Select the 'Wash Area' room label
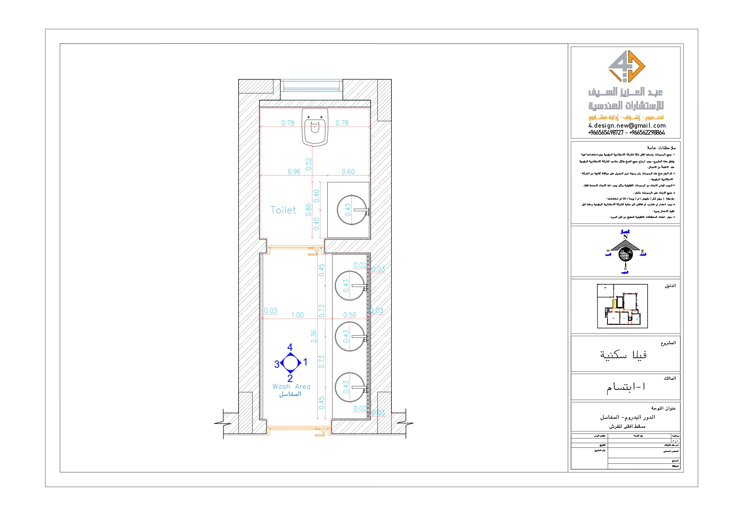 click(x=291, y=387)
